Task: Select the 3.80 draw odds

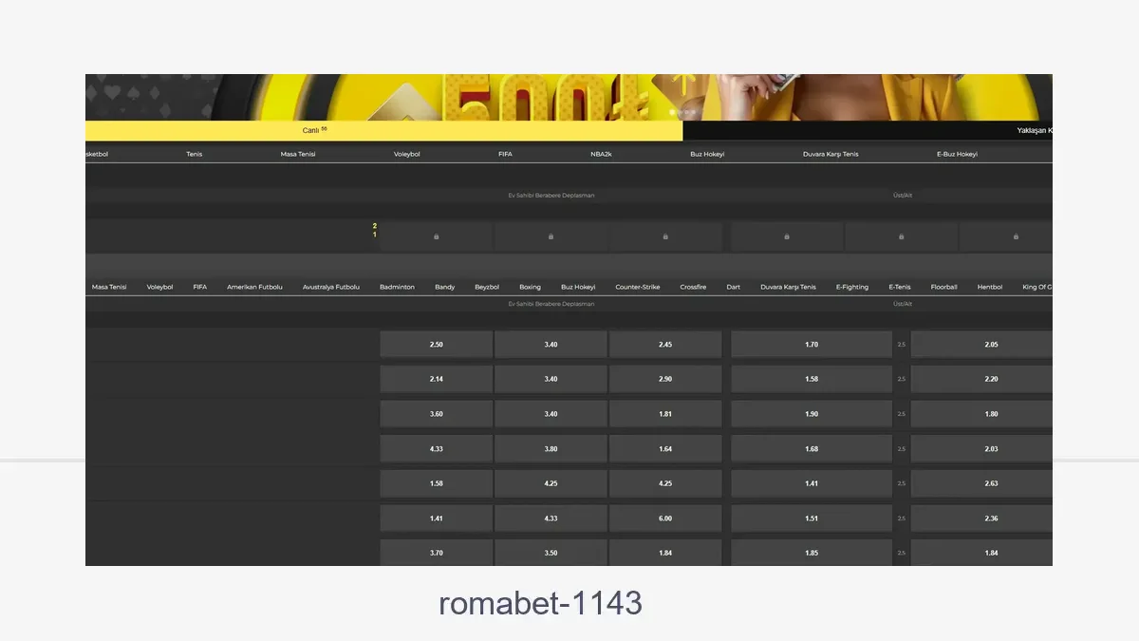Action: tap(551, 449)
